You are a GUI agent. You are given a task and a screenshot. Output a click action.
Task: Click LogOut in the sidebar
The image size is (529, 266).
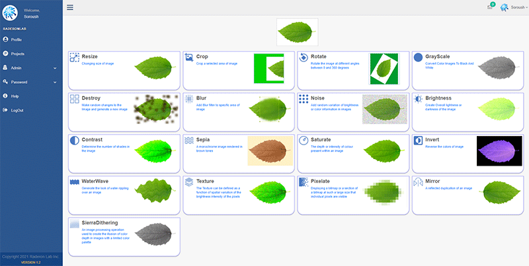[x=17, y=110]
